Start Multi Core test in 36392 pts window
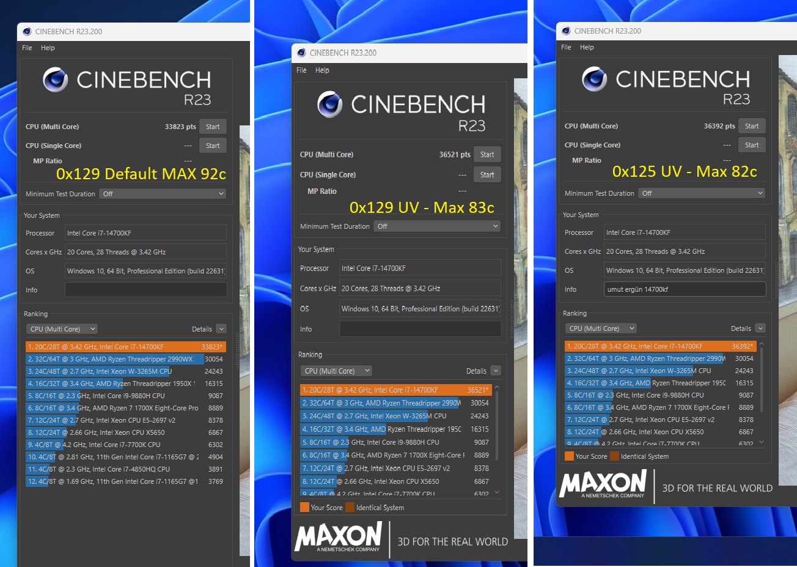Screen dimensions: 797x567 [752, 126]
